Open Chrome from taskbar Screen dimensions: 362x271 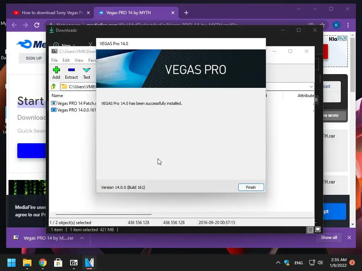43,263
